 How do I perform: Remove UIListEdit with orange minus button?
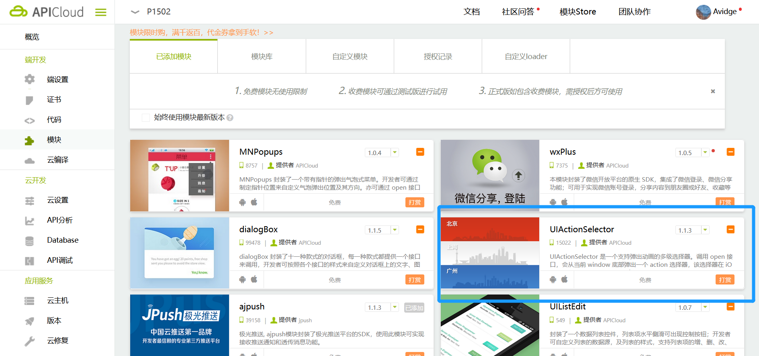click(730, 307)
